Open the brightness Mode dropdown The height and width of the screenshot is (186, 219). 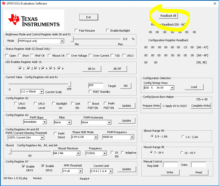tap(41, 41)
